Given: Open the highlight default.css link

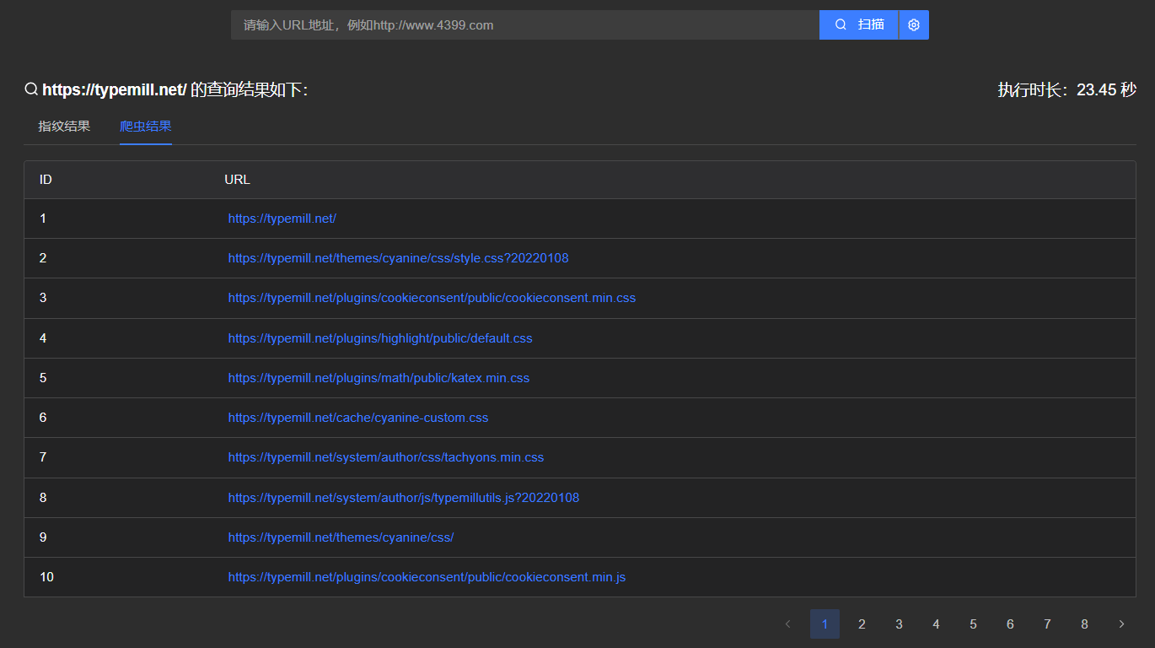Looking at the screenshot, I should (380, 338).
